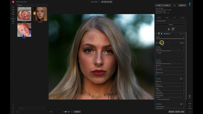Click the Print icon

coord(190,97)
